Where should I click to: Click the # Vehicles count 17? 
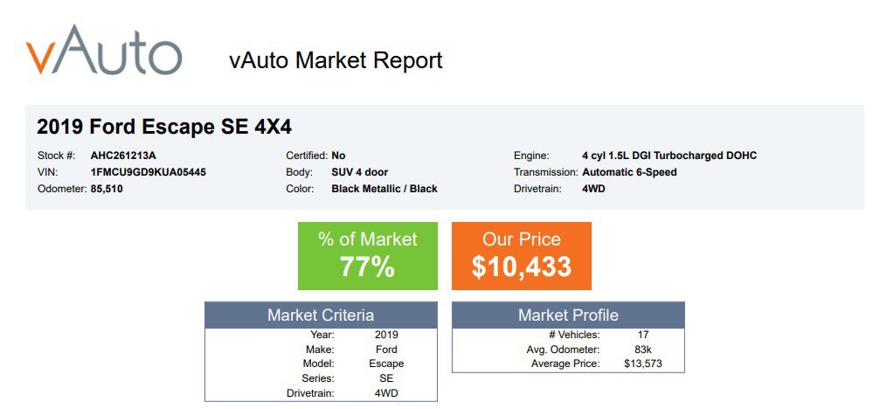[x=643, y=335]
